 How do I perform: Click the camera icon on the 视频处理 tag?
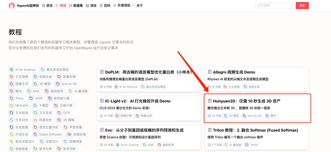pos(70,134)
